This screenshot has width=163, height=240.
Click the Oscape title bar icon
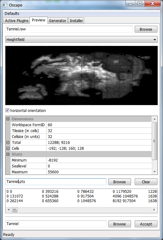pos(5,5)
